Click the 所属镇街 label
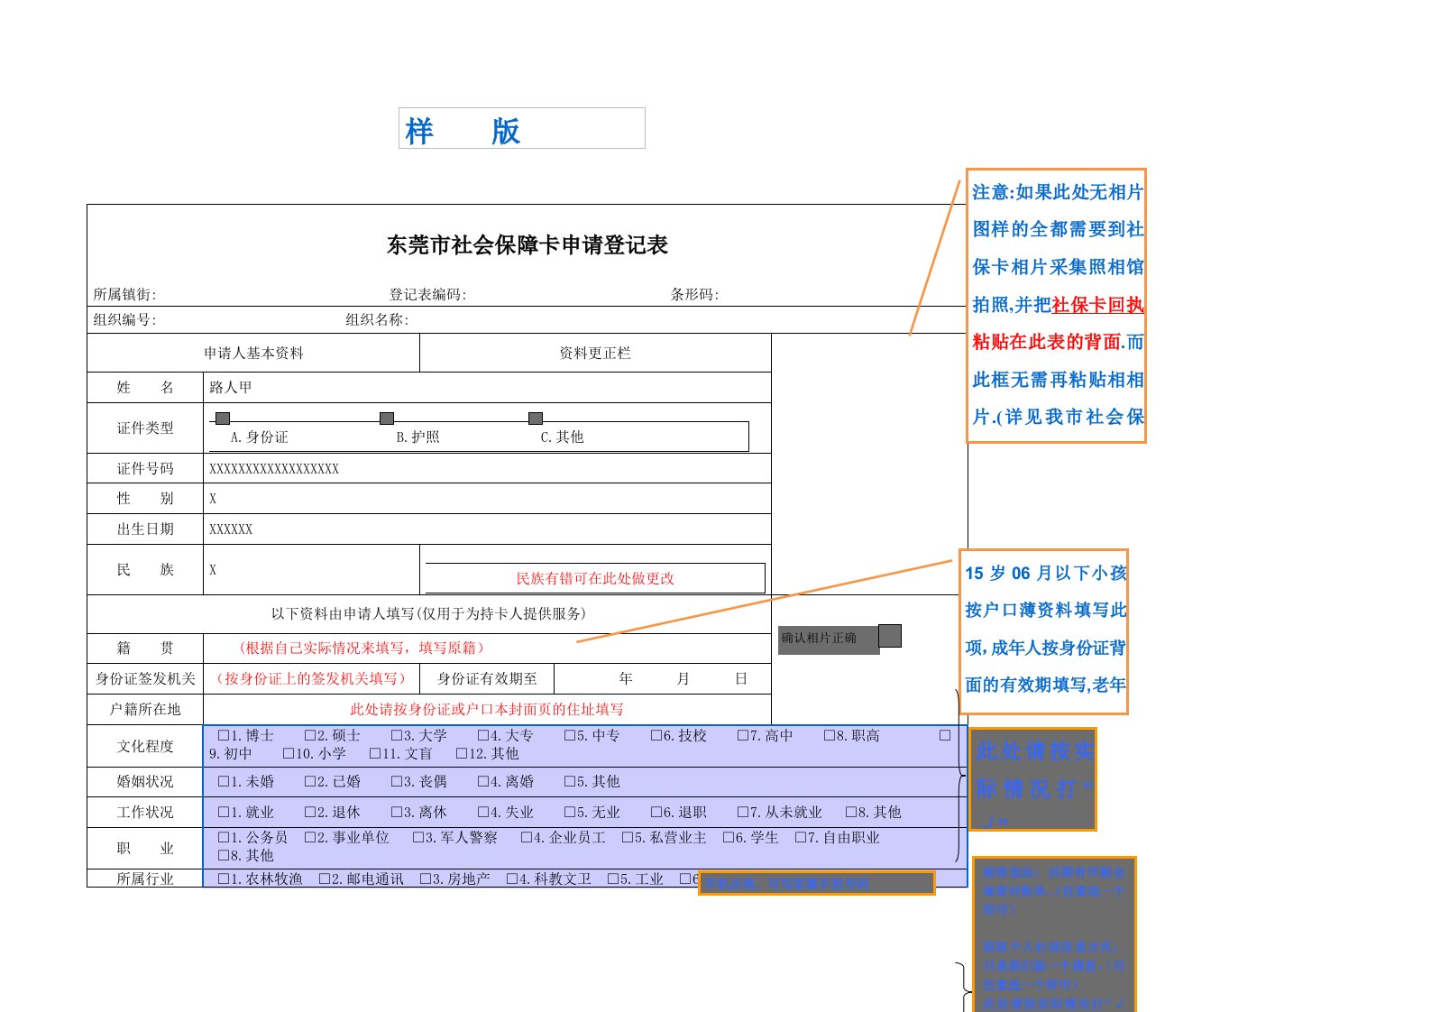 pyautogui.click(x=124, y=295)
